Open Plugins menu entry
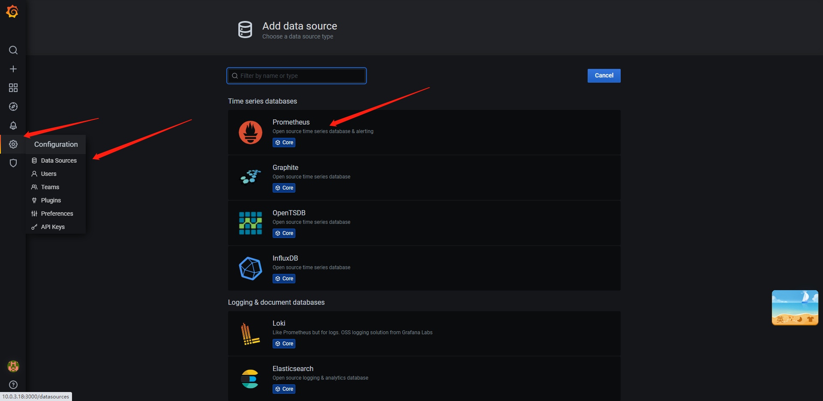Viewport: 823px width, 401px height. (x=51, y=200)
